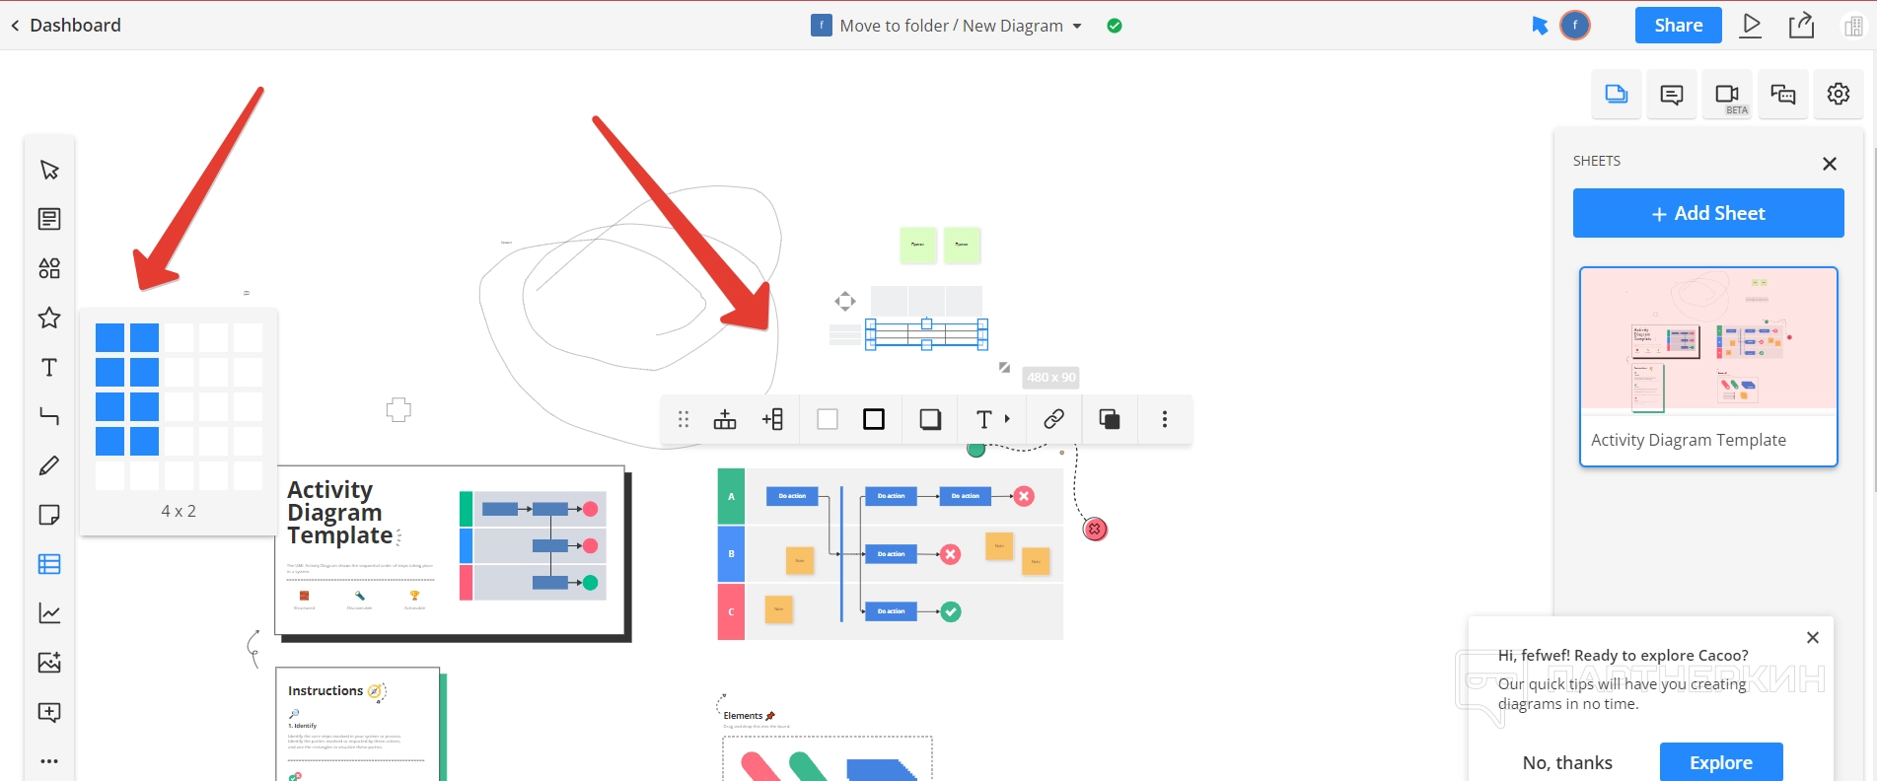The height and width of the screenshot is (781, 1877).
Task: Close the Sheets panel
Action: (x=1830, y=164)
